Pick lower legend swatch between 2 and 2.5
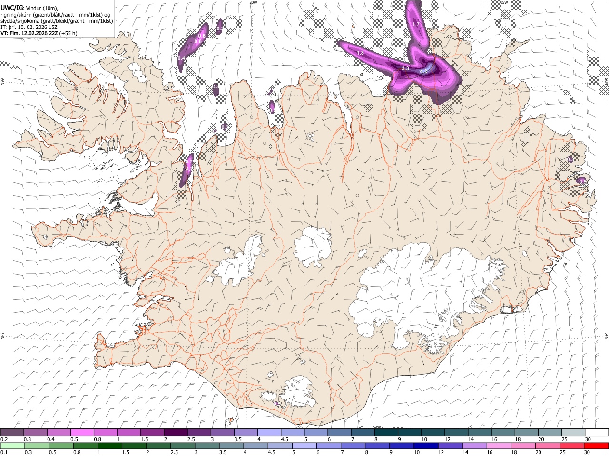 (x=158, y=446)
